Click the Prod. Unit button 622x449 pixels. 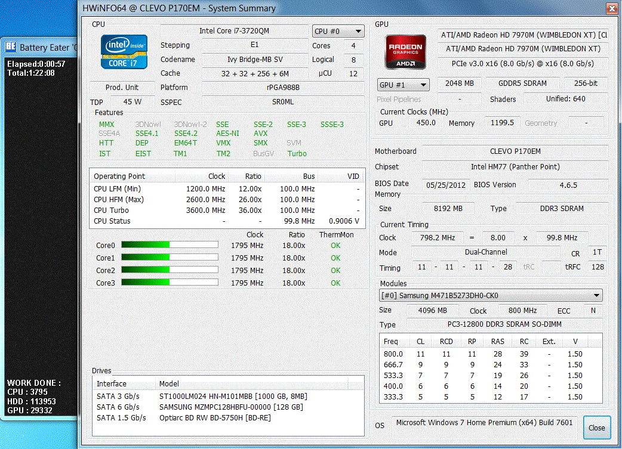coord(122,87)
